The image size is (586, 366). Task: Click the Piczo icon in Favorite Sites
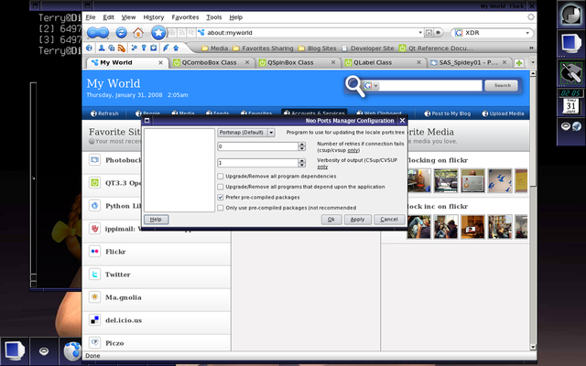point(95,342)
